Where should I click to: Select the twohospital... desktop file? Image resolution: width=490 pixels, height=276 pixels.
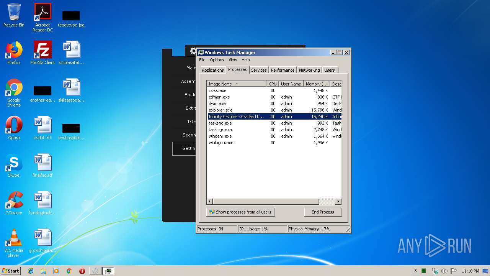coord(71,131)
